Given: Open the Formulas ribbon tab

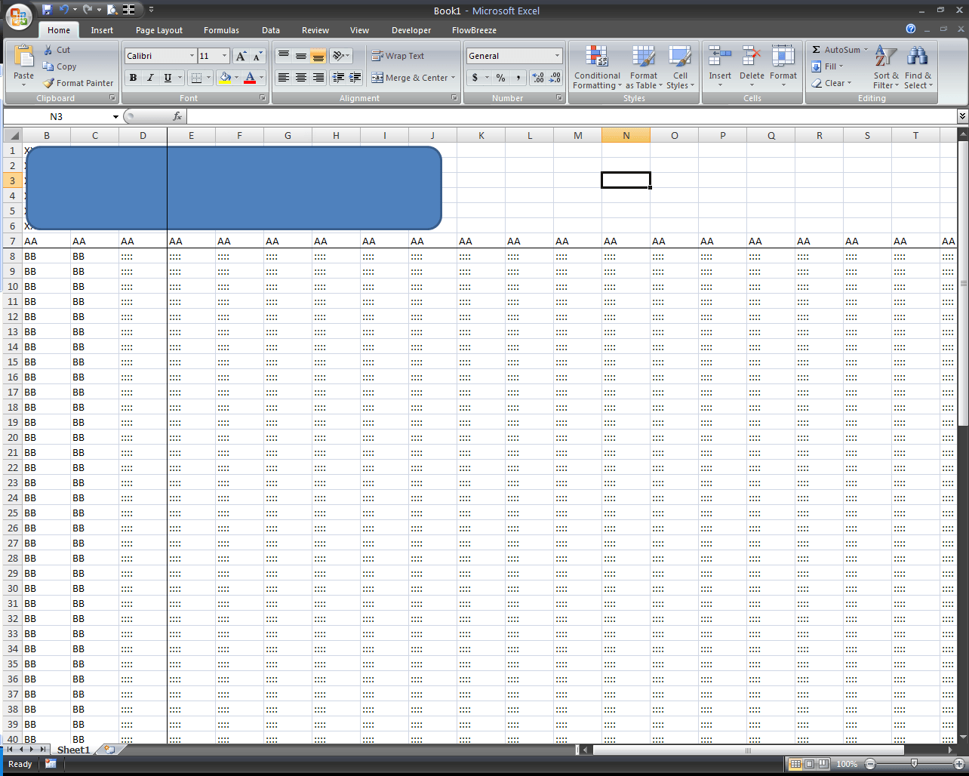Looking at the screenshot, I should point(221,30).
